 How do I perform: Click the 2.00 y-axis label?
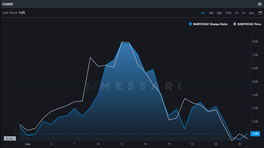[x=255, y=121]
